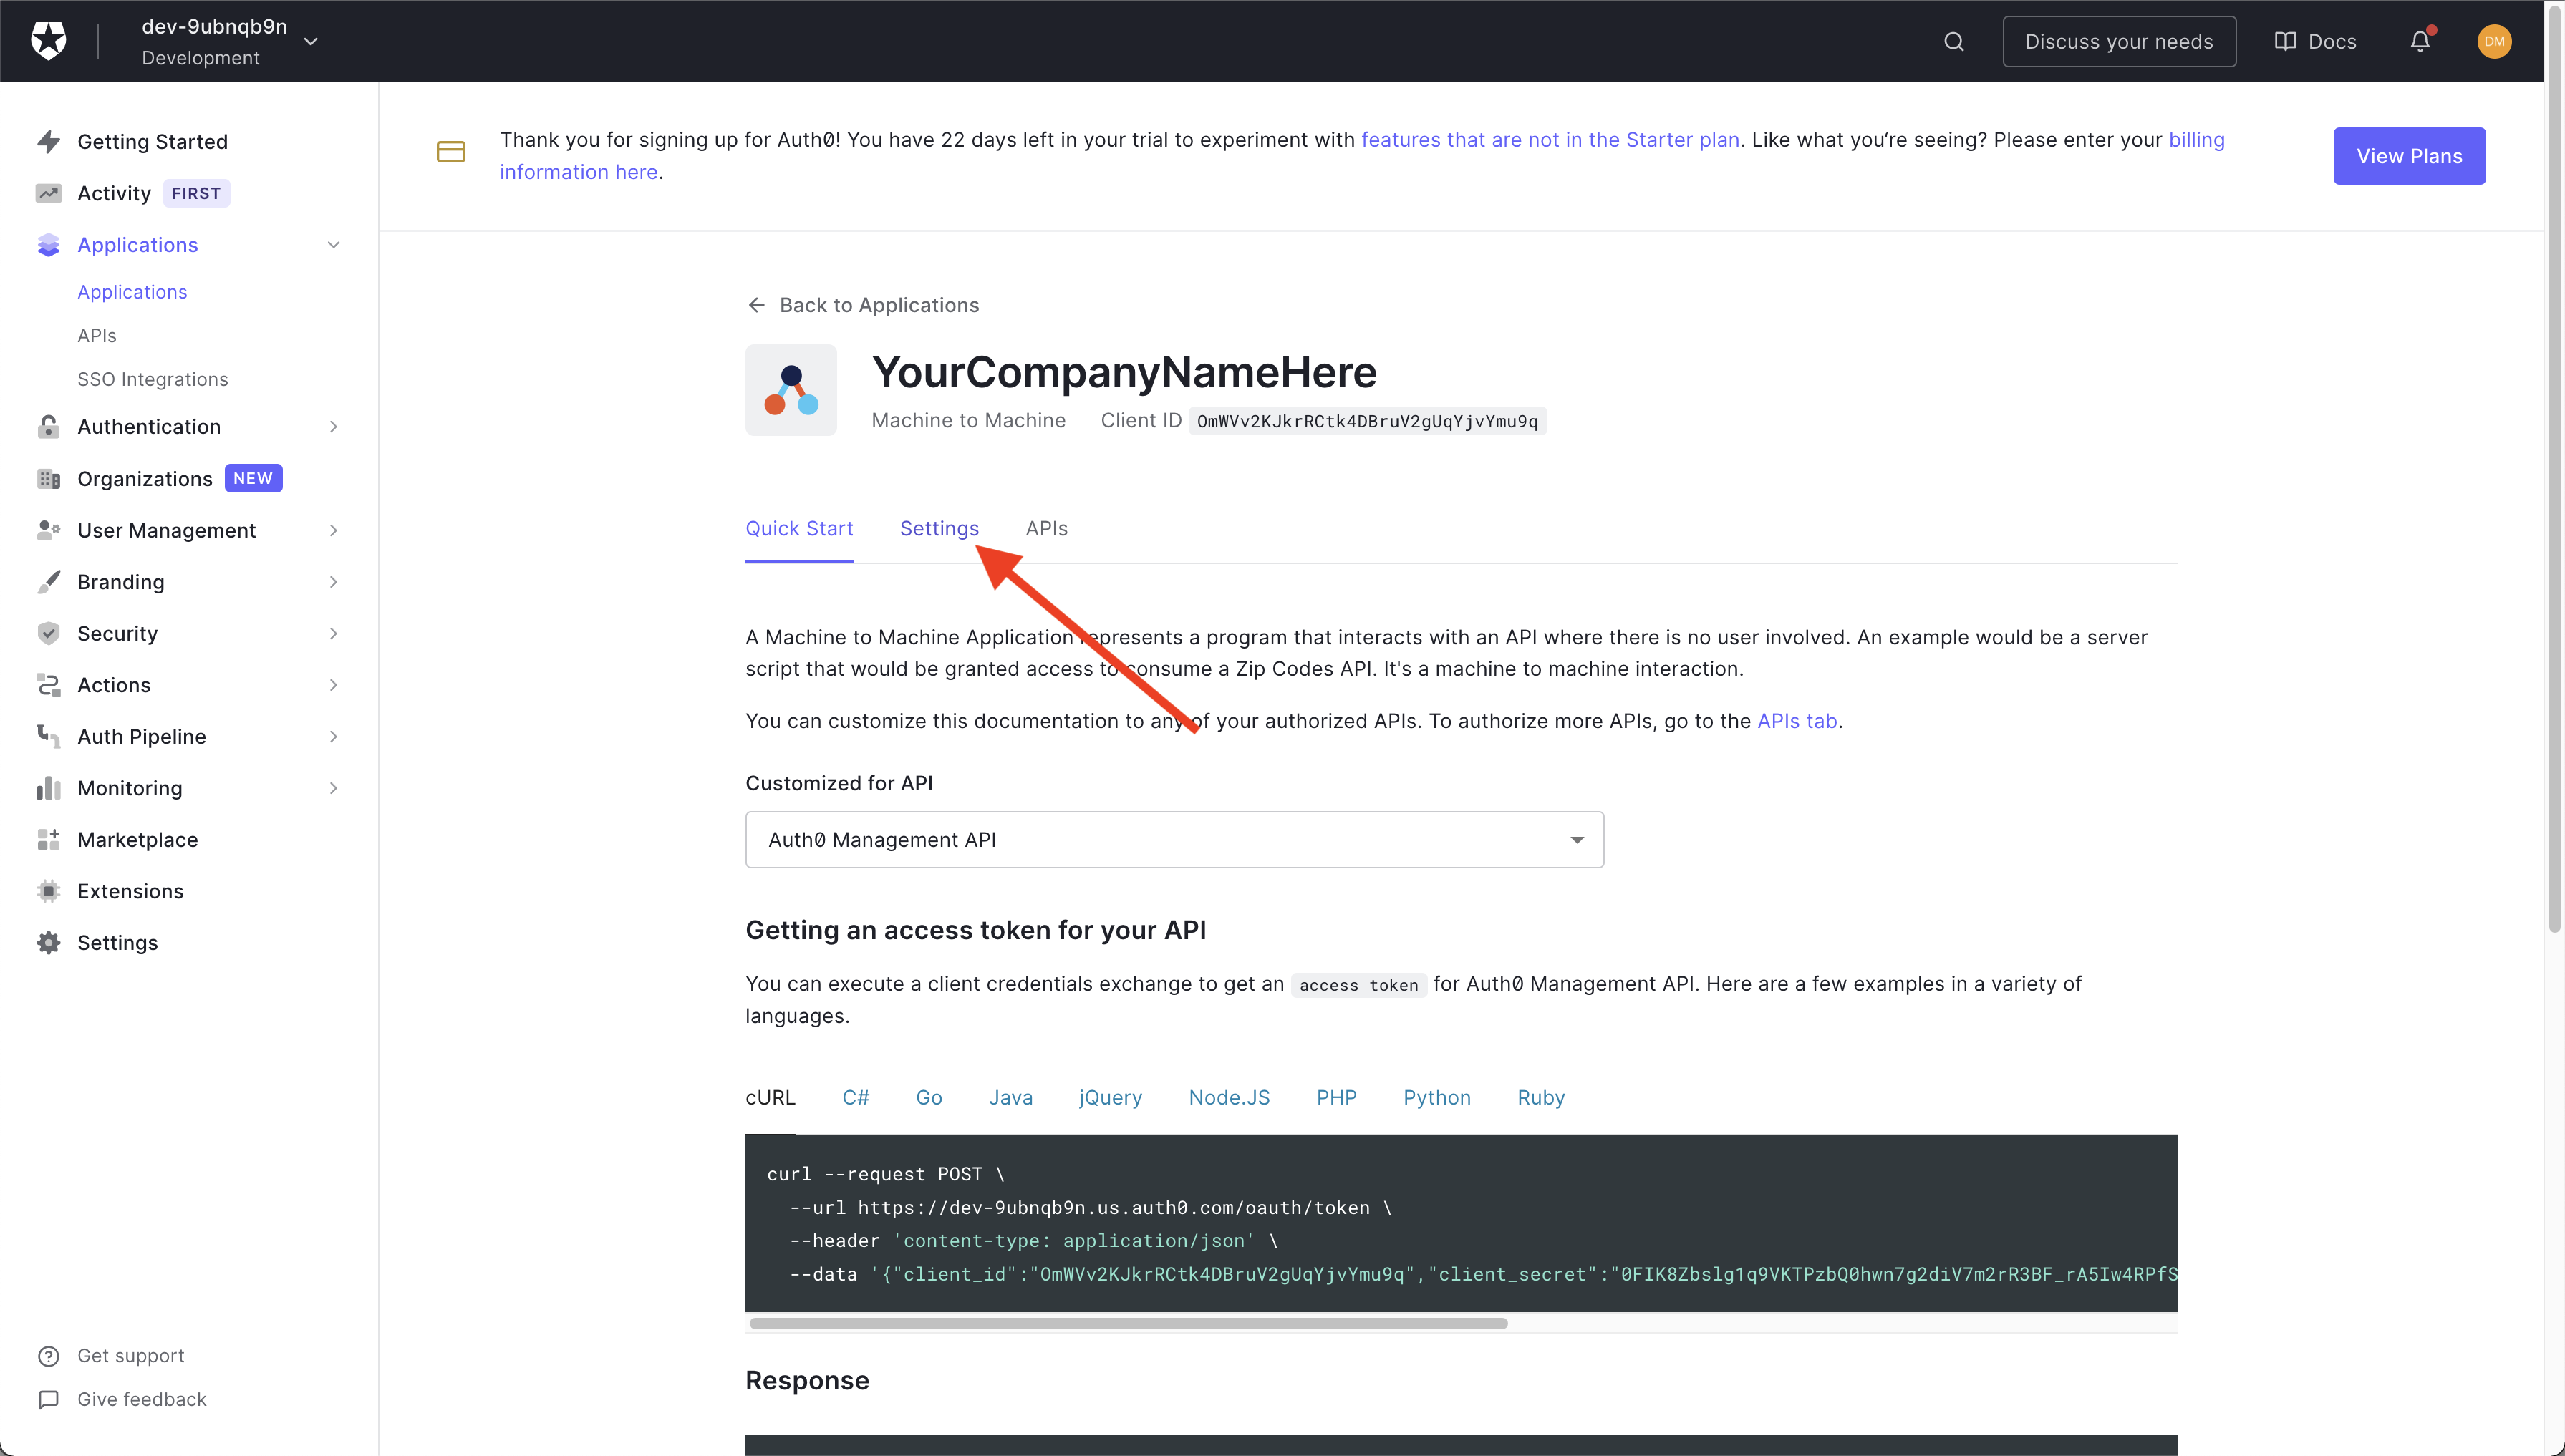Click the View Plans button
2565x1456 pixels.
tap(2408, 156)
